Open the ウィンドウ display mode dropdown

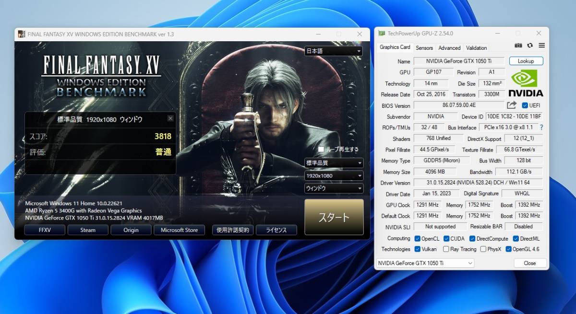click(x=333, y=188)
